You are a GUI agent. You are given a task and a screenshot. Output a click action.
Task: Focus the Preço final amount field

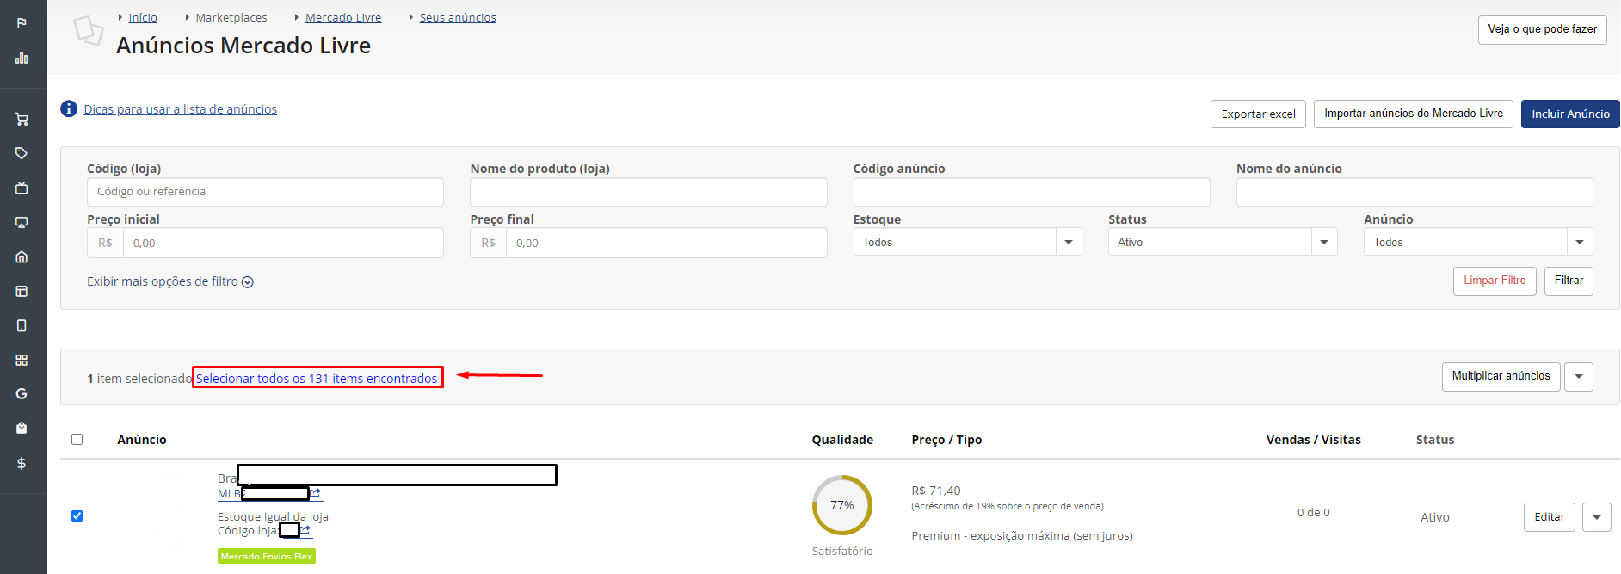pos(667,243)
